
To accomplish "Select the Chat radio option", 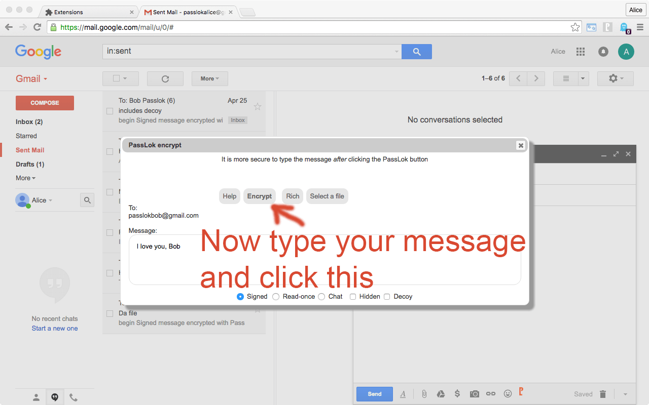I will click(321, 297).
